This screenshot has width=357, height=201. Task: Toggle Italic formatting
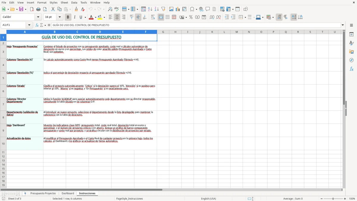[74, 17]
